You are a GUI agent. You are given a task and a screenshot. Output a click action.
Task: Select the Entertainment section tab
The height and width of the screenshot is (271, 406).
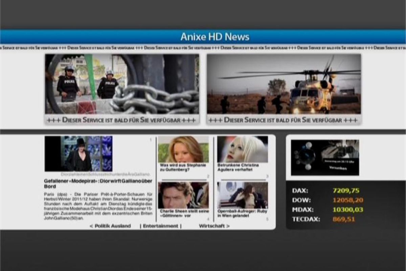[161, 226]
